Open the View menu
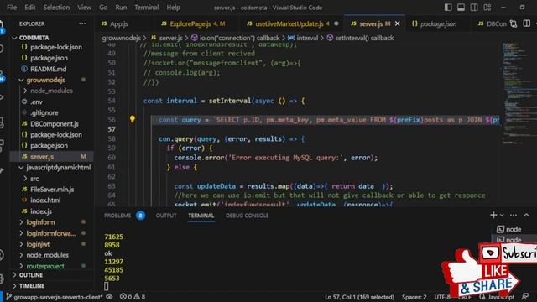537x302 pixels. 84,8
